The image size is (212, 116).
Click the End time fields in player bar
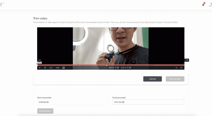(126, 68)
